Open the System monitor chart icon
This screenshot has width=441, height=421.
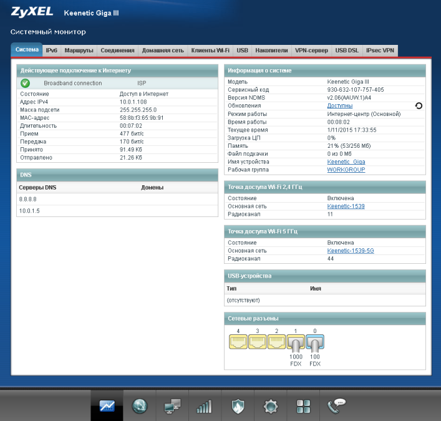[107, 406]
